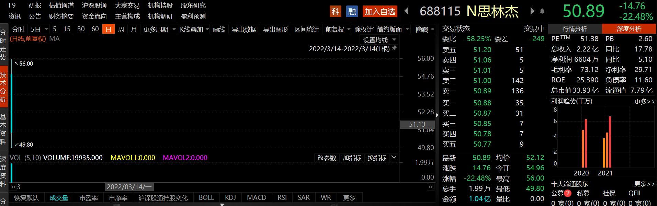Open 机构调研 menu
Viewport: 657px width, 206px height.
pos(160,16)
